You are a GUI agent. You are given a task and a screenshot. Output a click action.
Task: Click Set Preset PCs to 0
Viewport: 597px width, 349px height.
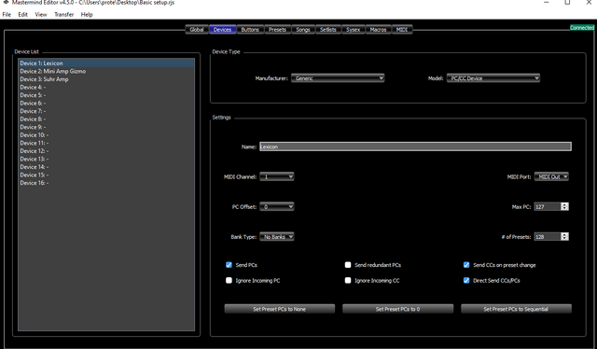[398, 309]
